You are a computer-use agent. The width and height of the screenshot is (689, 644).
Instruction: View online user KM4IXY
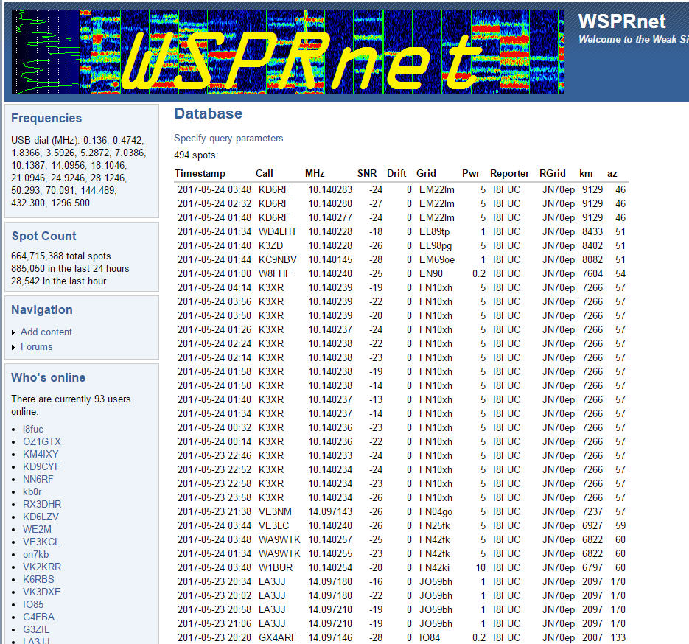pyautogui.click(x=41, y=454)
